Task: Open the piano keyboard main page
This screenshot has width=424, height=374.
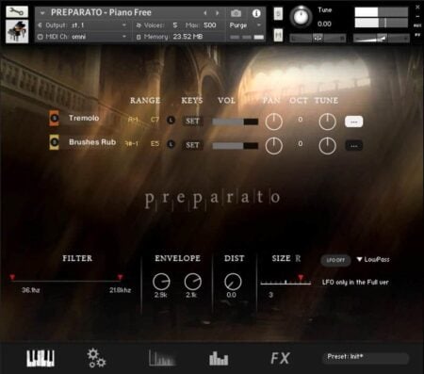Action: (x=41, y=358)
